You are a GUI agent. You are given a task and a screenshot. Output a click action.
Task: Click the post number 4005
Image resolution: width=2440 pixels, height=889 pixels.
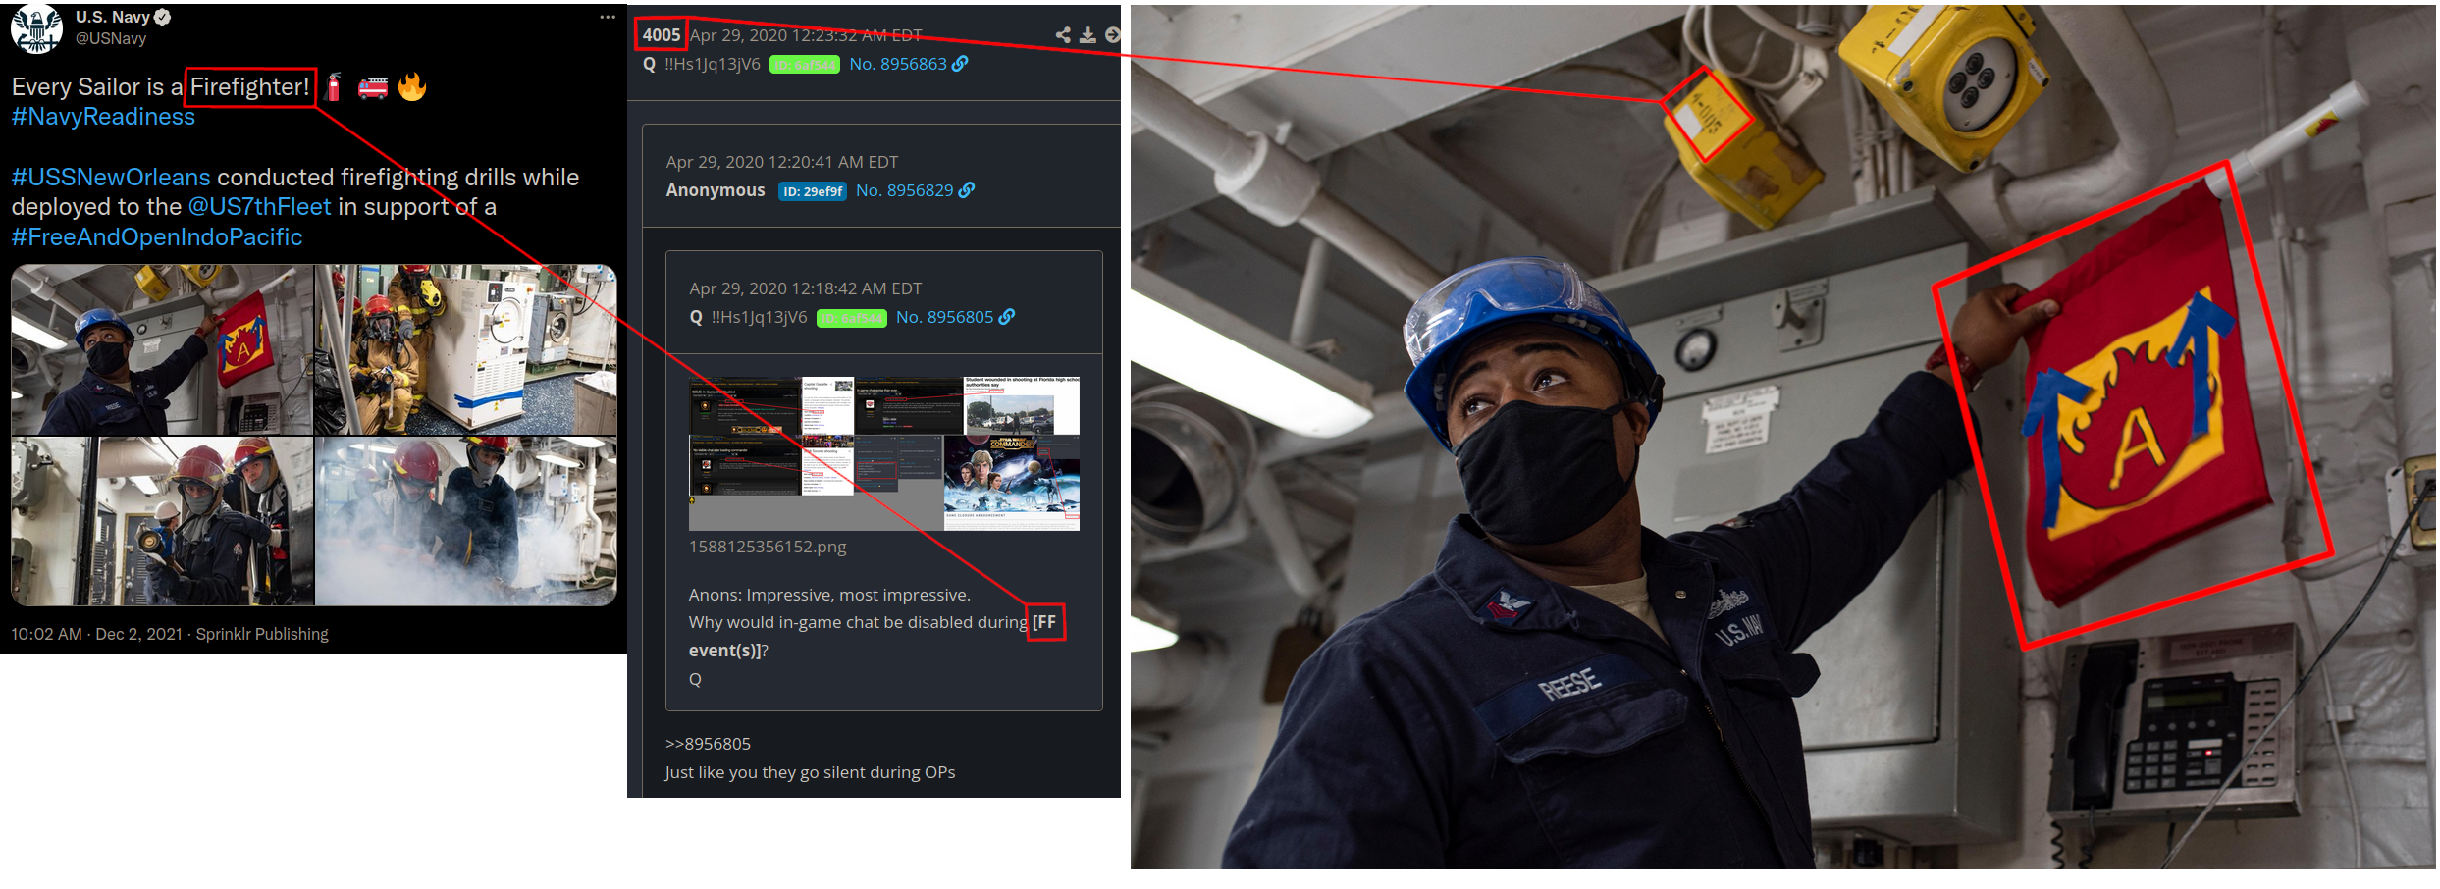click(x=661, y=35)
